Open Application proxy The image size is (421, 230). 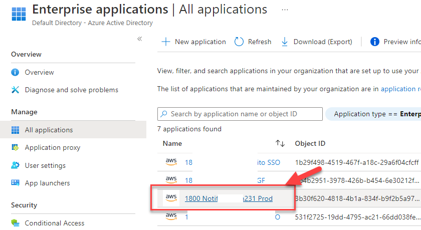tap(53, 148)
